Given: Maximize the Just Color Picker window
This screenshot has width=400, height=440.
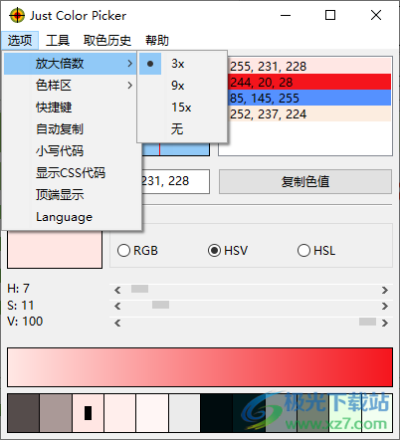Looking at the screenshot, I should point(330,15).
